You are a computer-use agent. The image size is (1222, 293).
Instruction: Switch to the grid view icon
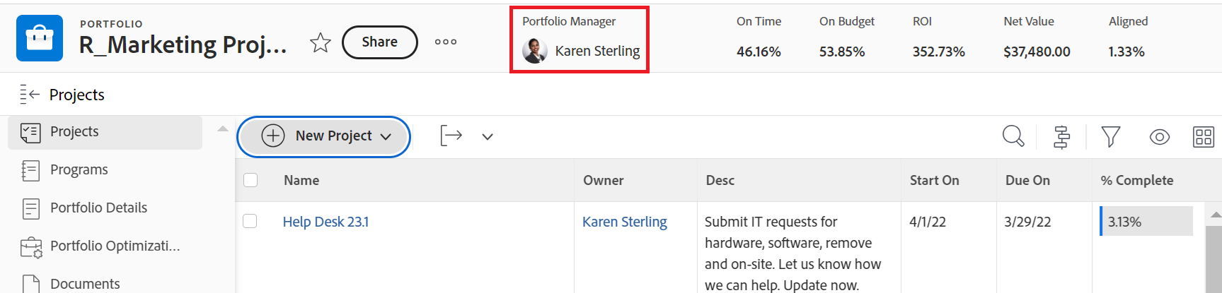tap(1203, 136)
